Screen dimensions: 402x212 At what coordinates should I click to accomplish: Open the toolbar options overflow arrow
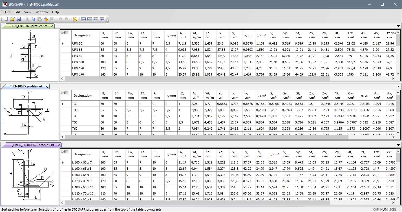click(107, 20)
